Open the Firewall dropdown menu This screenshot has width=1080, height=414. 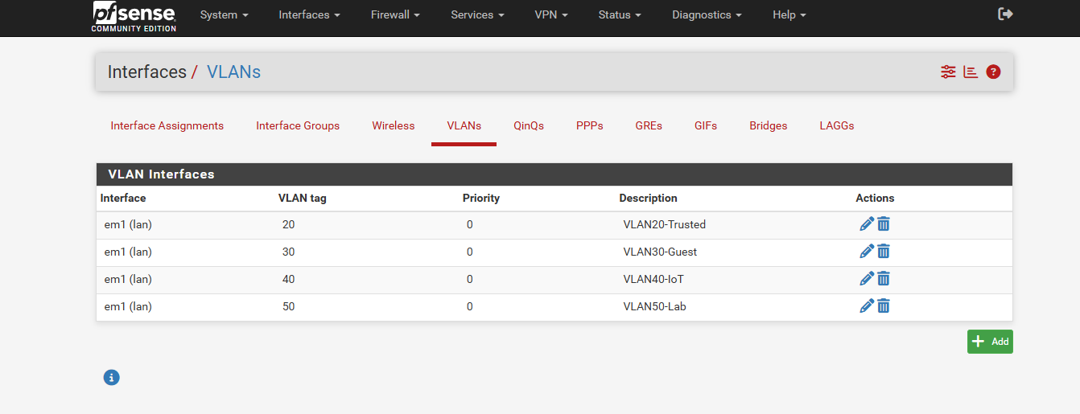395,14
